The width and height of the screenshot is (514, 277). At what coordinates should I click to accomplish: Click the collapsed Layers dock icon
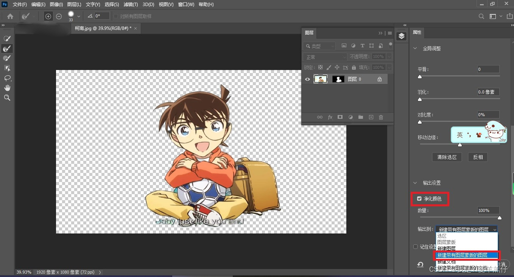(x=402, y=36)
